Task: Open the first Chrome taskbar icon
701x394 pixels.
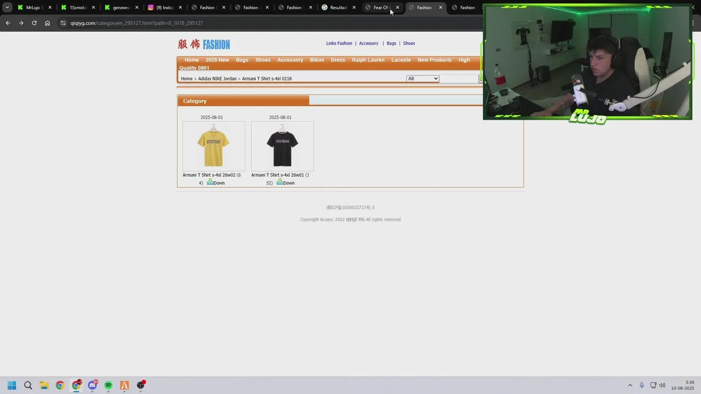Action: tap(60, 385)
